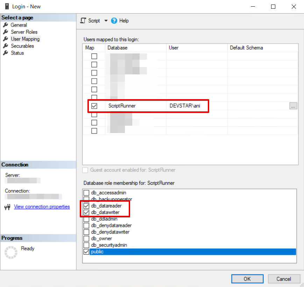This screenshot has height=287, width=304.
Task: Uncheck the ScriptRunner database map checkbox
Action: pos(94,106)
